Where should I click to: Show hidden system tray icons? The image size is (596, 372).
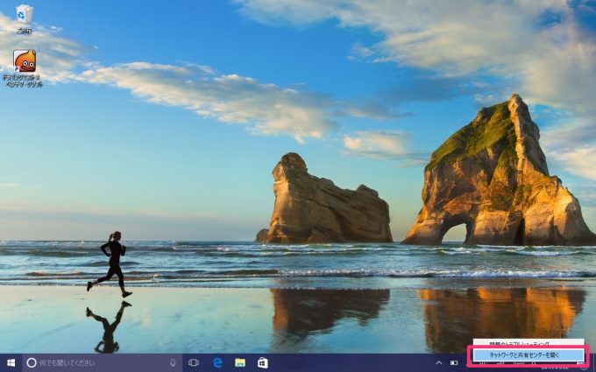438,363
